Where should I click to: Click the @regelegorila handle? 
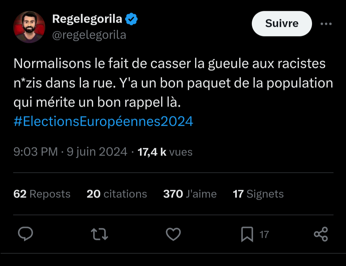[x=89, y=35]
